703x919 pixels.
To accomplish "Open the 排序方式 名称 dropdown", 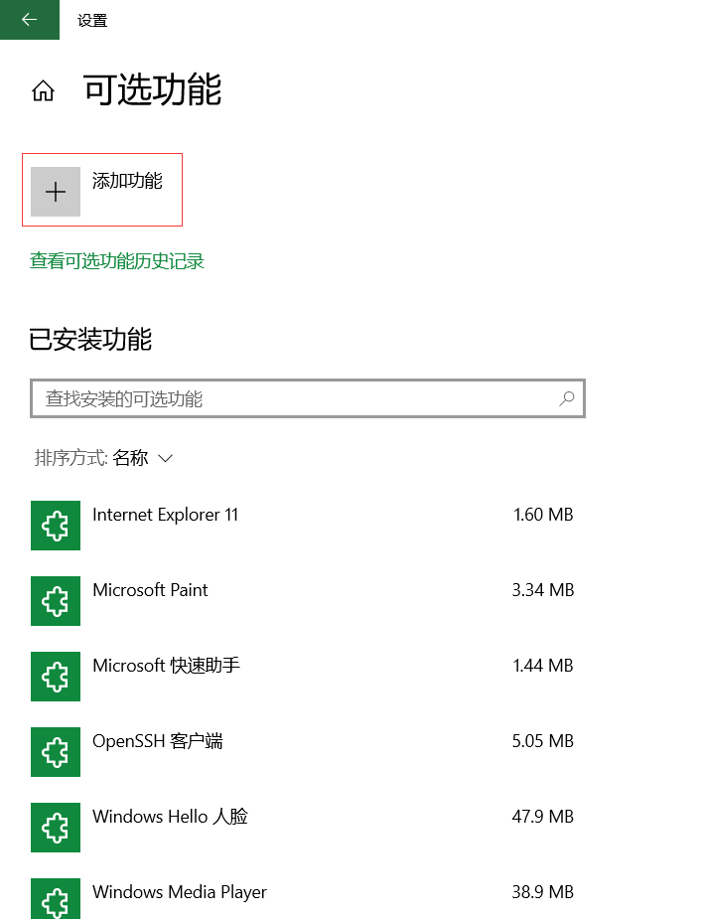I will [x=104, y=458].
